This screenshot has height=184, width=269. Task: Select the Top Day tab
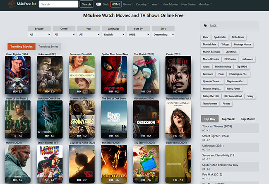[x=210, y=119]
